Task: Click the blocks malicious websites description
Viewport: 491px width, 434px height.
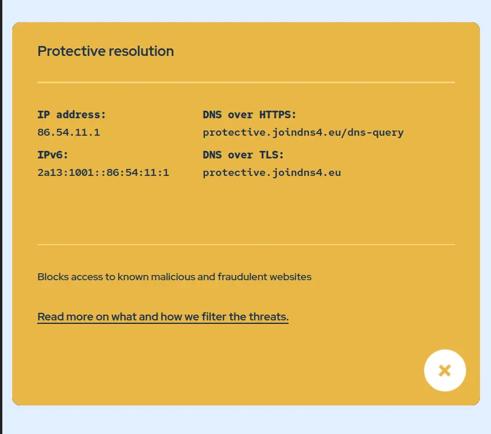Action: (175, 277)
